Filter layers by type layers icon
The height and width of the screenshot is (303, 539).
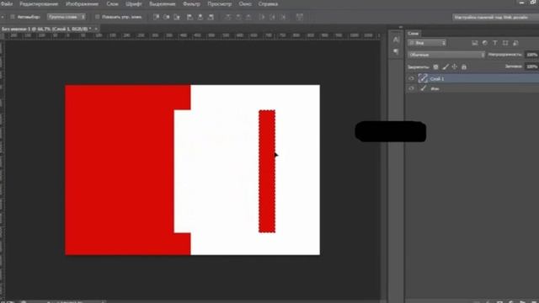[495, 43]
